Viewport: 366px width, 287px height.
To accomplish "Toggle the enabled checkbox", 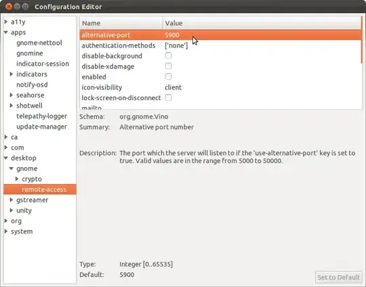I will click(168, 76).
